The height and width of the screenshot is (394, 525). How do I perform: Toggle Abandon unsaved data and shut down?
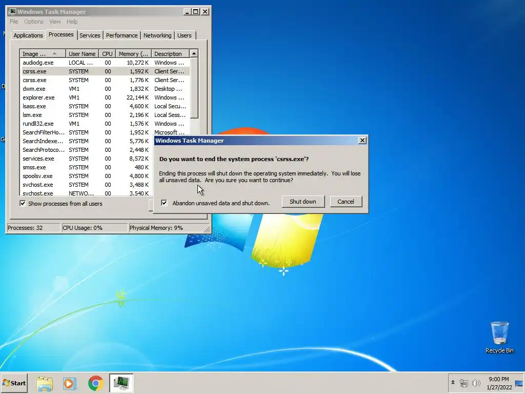click(164, 203)
